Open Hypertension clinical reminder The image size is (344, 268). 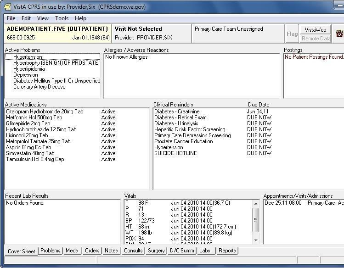[x=249, y=147]
